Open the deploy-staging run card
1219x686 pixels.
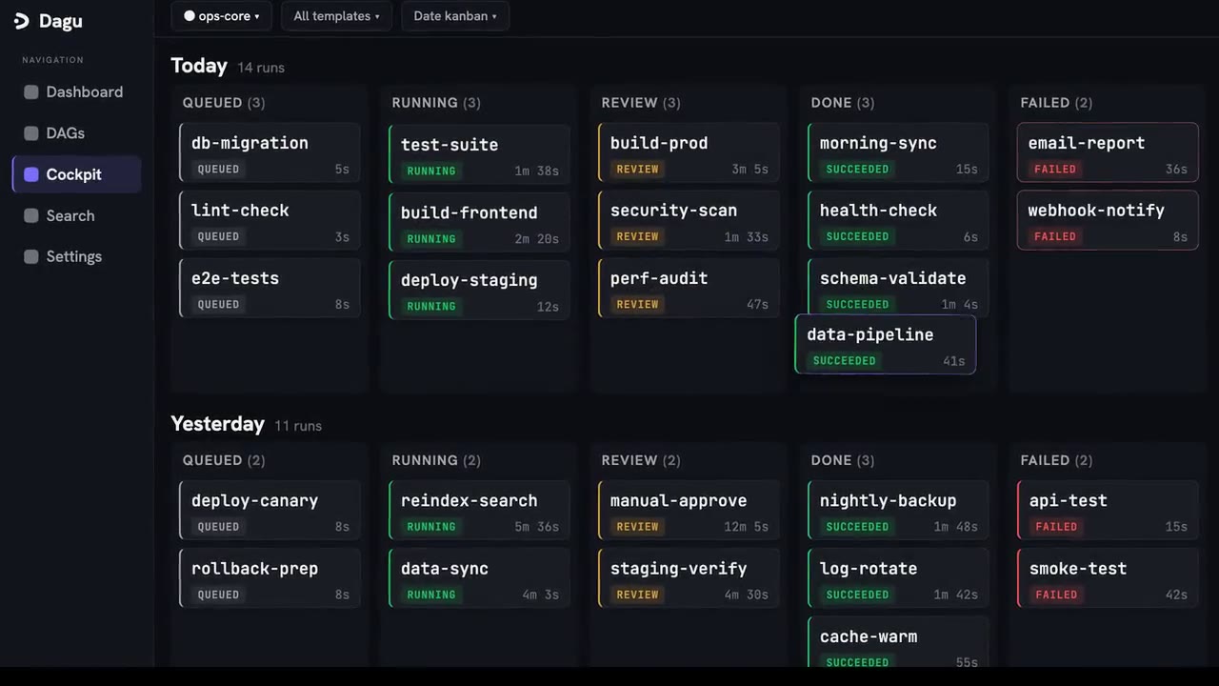[x=479, y=290]
